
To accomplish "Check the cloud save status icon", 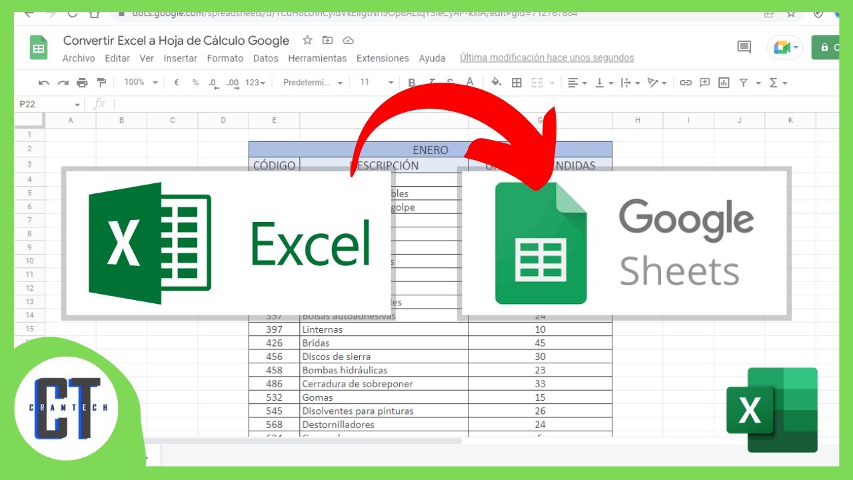I will click(x=347, y=40).
